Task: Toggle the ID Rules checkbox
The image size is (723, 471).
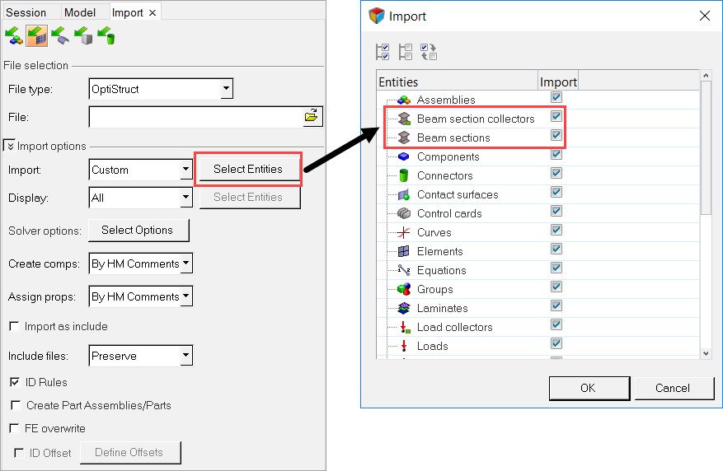Action: tap(15, 382)
